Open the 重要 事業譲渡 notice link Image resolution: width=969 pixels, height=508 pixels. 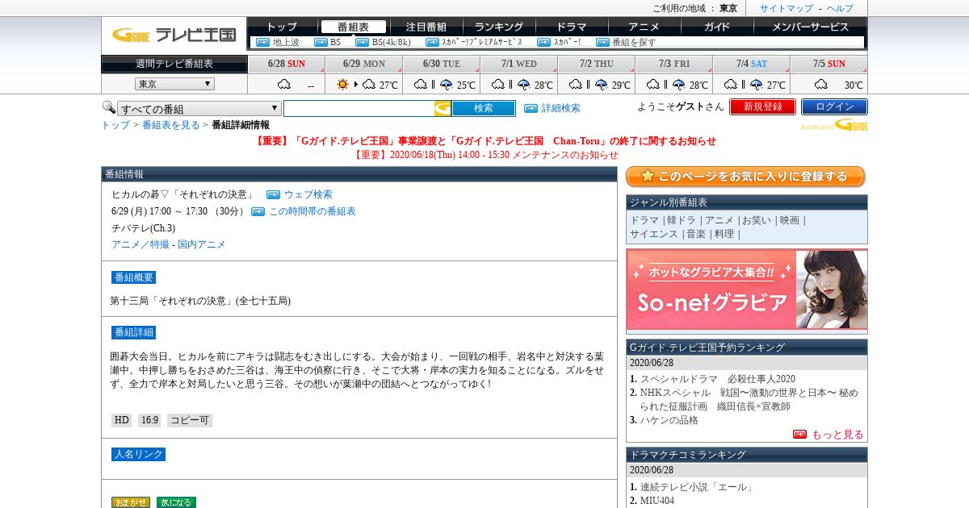[x=485, y=141]
